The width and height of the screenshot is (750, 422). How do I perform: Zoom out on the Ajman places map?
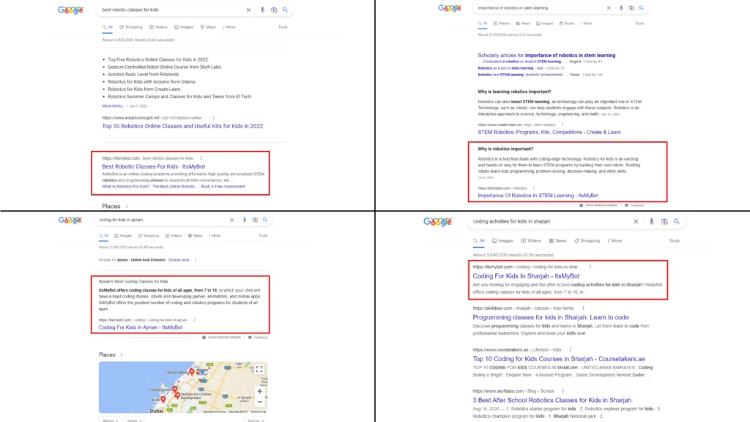(x=259, y=402)
